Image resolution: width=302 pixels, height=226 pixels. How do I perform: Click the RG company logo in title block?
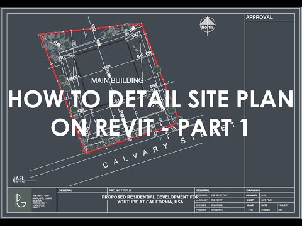tap(20, 200)
